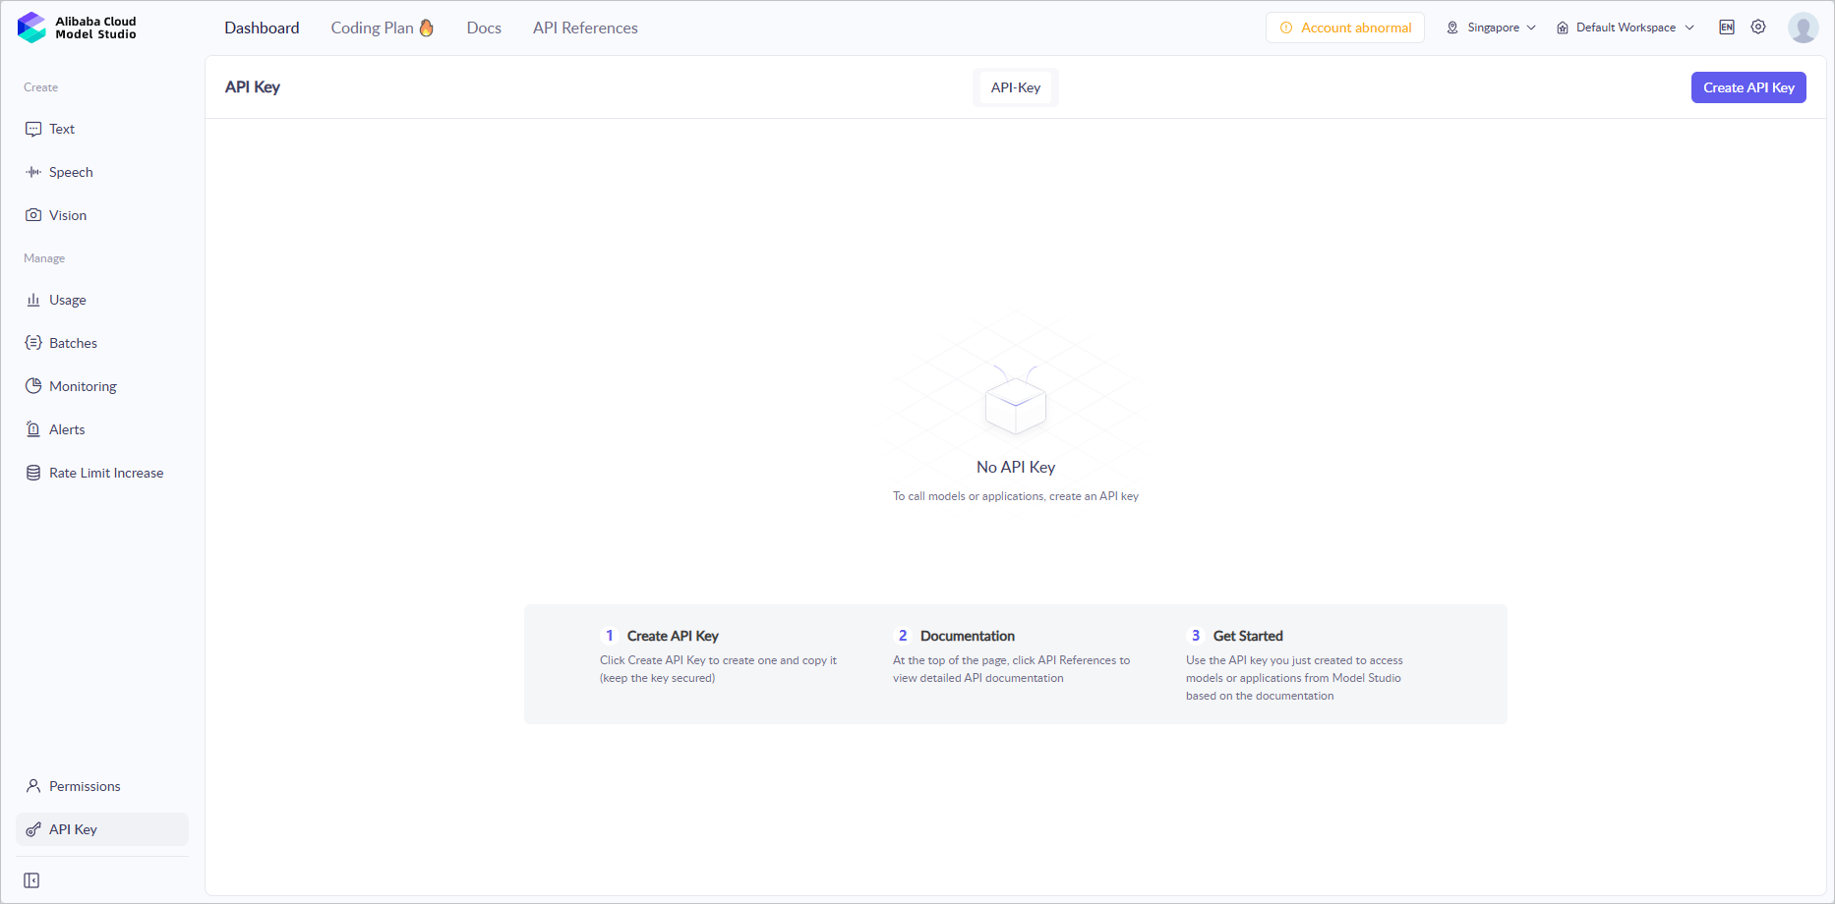The width and height of the screenshot is (1835, 904).
Task: Collapse the left sidebar panel
Action: click(31, 880)
